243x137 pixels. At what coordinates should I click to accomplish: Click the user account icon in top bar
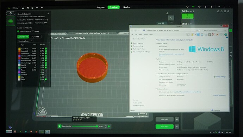[211, 7]
